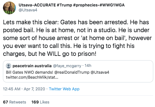The width and height of the screenshot is (155, 107).
Task: Click the #Trump hashtag in display name
Action: click(64, 5)
